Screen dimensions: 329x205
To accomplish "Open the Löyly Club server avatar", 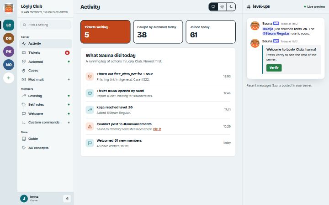I will click(x=9, y=8).
